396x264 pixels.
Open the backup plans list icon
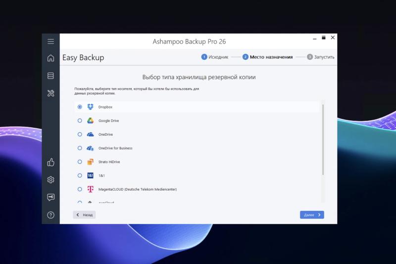pyautogui.click(x=50, y=76)
